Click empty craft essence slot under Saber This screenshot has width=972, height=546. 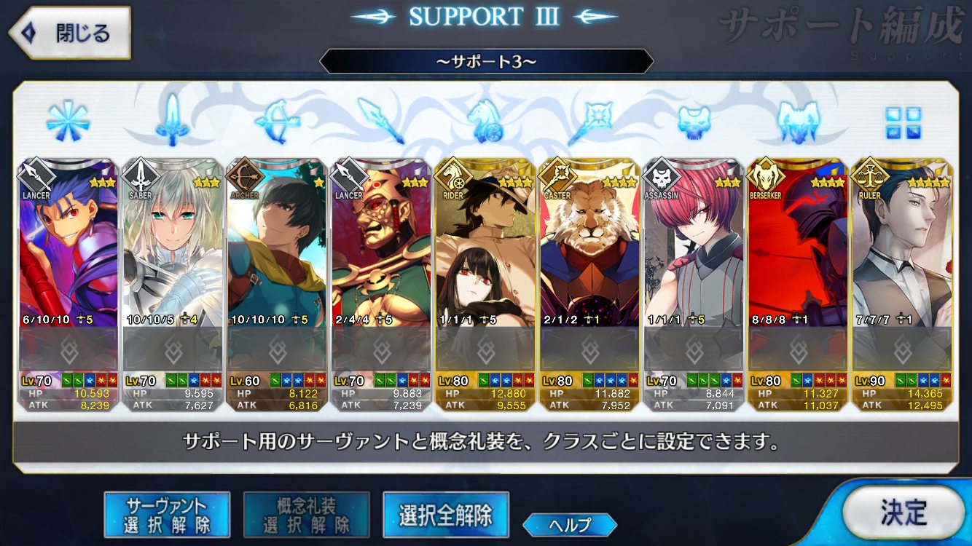click(x=172, y=350)
